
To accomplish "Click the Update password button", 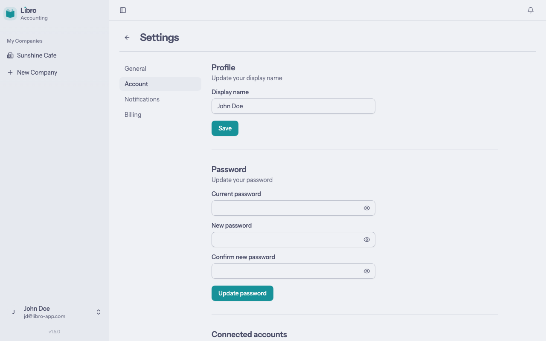I will (242, 293).
